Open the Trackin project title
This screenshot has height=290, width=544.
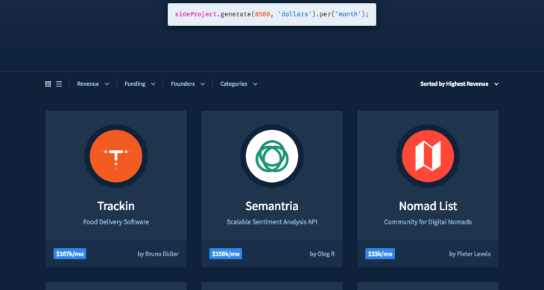(116, 206)
